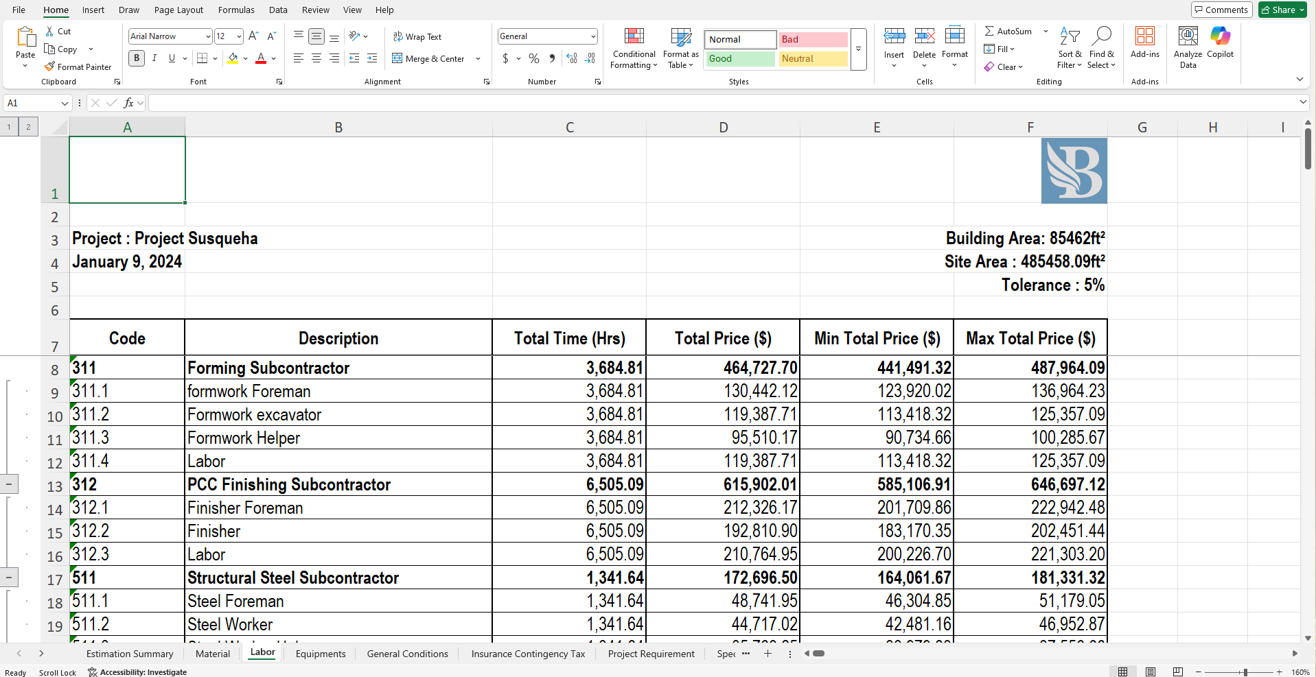Open the Copilot icon

coord(1220,36)
